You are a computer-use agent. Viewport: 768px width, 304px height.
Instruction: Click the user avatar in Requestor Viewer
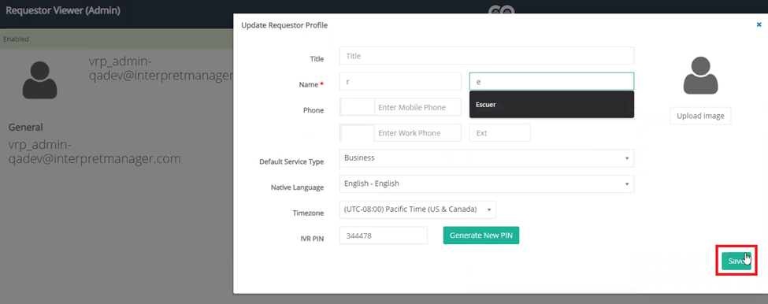tap(39, 80)
